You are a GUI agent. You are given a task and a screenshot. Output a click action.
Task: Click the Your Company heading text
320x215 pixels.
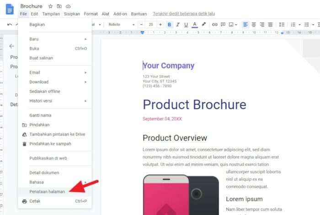click(169, 65)
